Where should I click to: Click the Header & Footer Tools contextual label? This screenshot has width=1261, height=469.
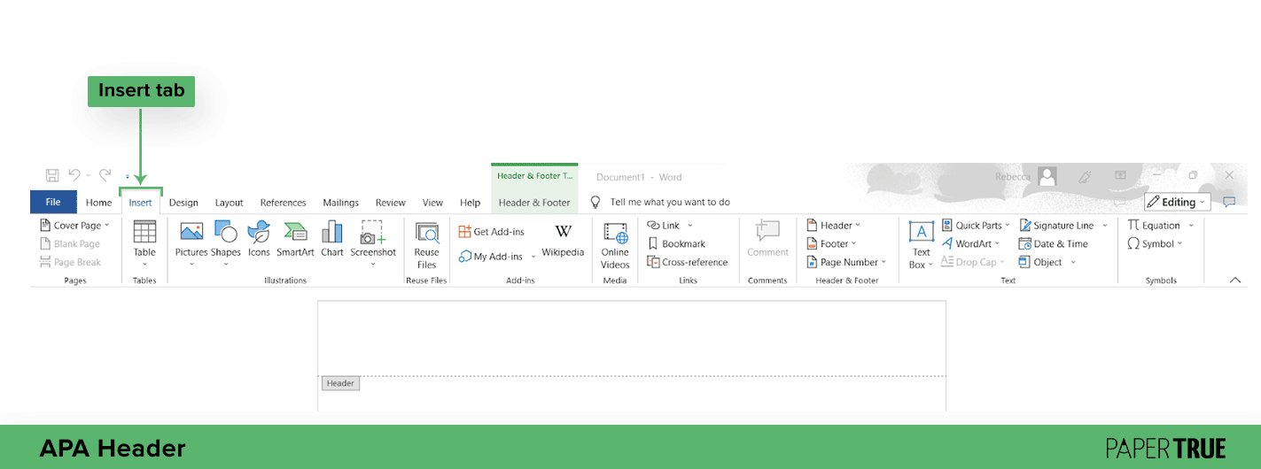(x=534, y=176)
